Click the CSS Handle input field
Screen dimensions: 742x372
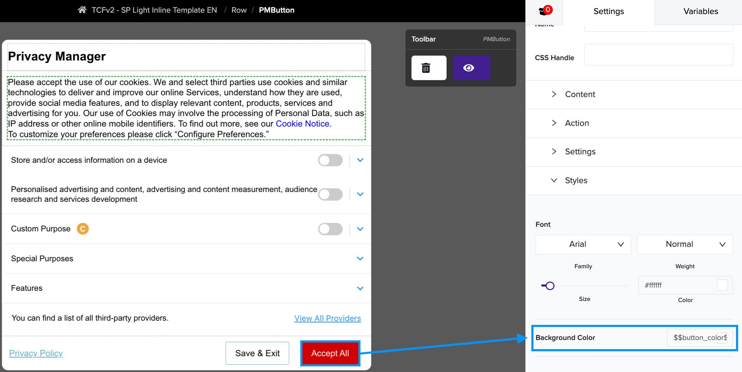pyautogui.click(x=659, y=55)
